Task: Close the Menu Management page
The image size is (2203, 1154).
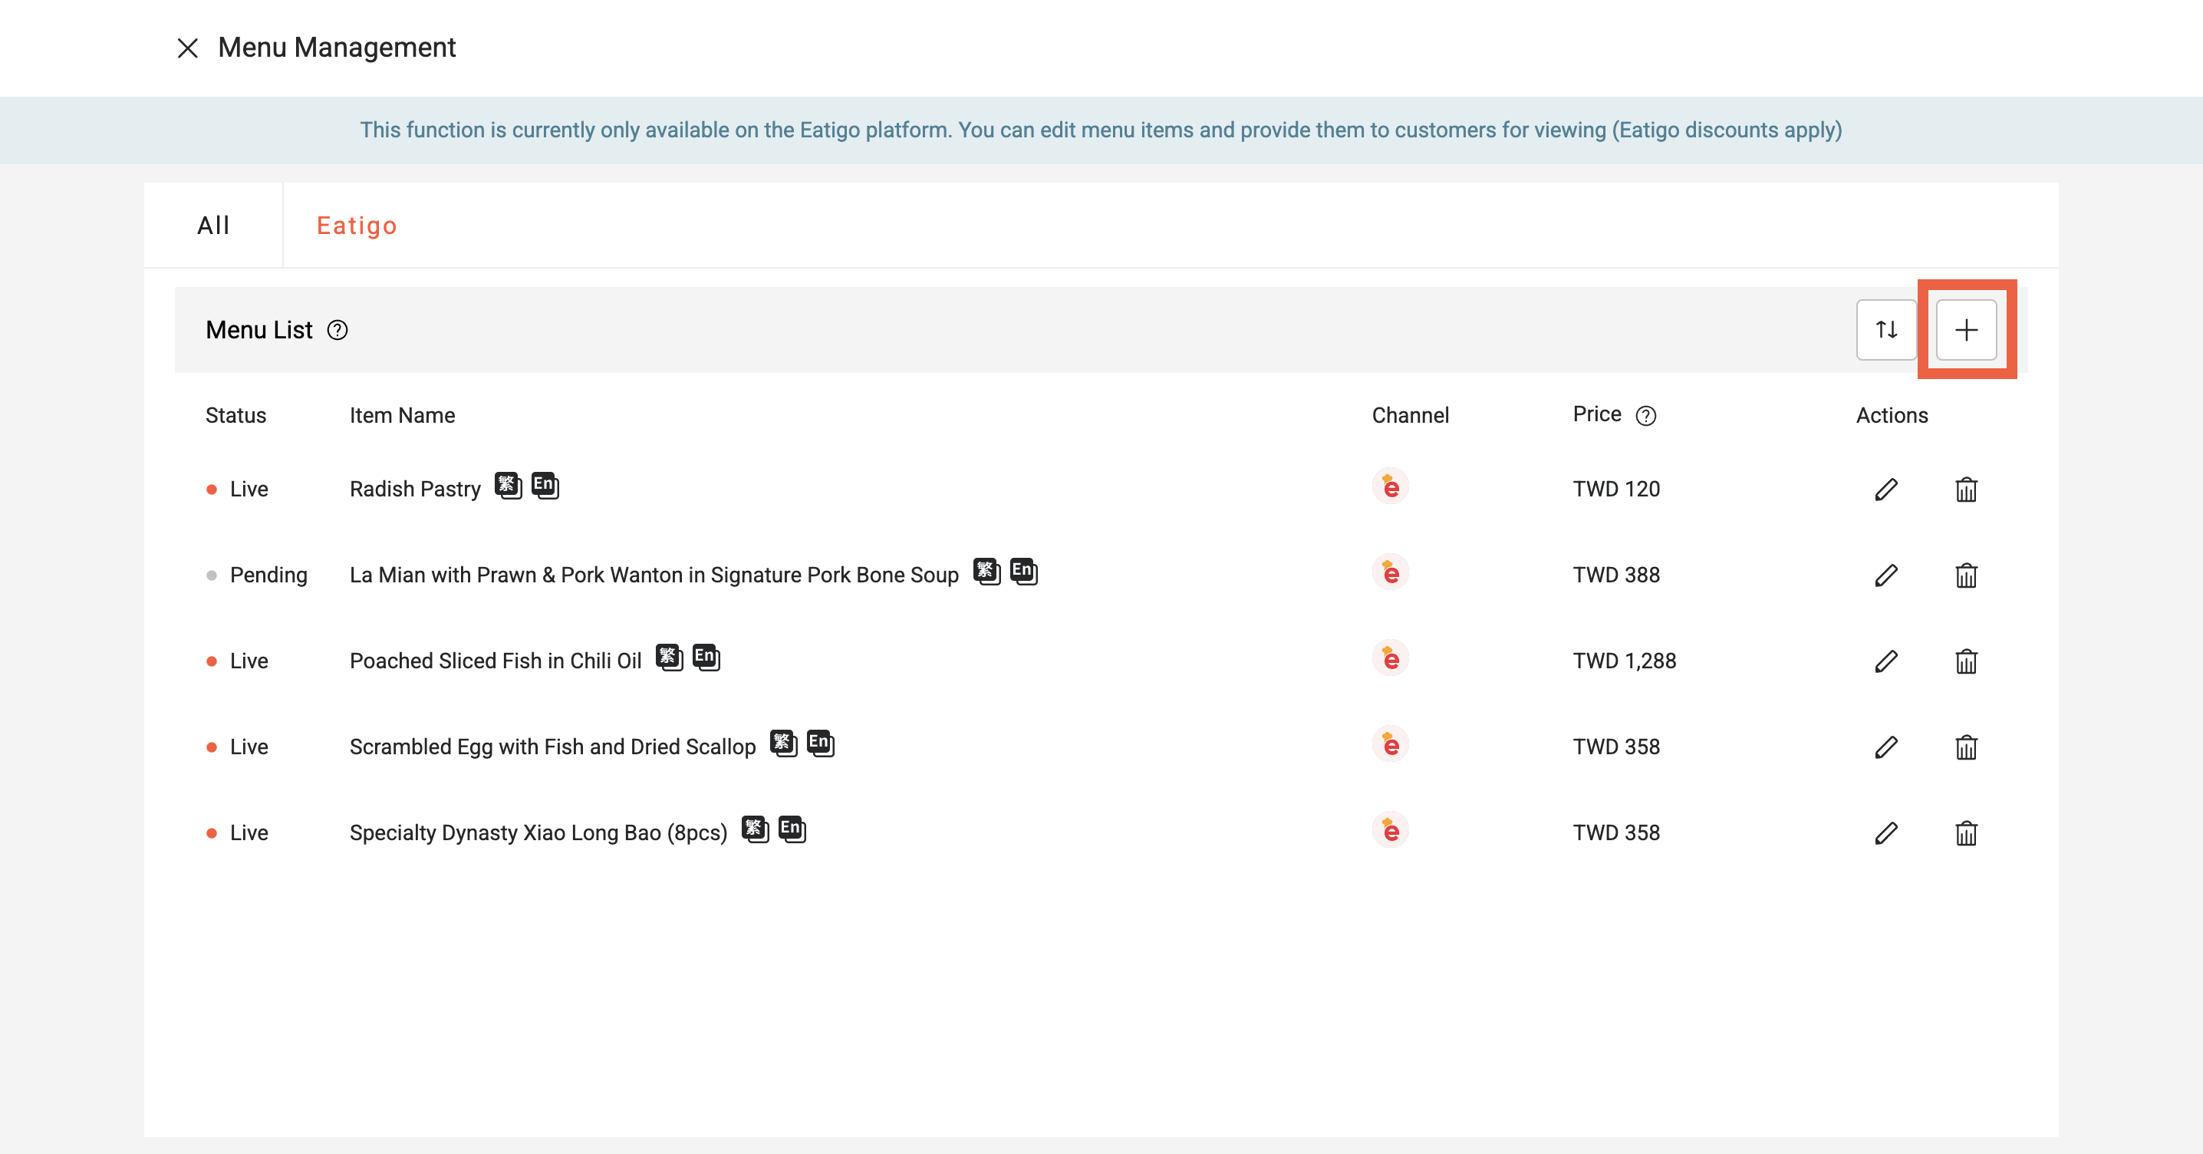Action: click(187, 48)
